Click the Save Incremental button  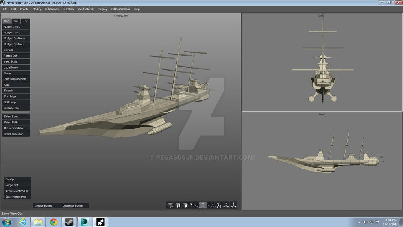(x=17, y=196)
